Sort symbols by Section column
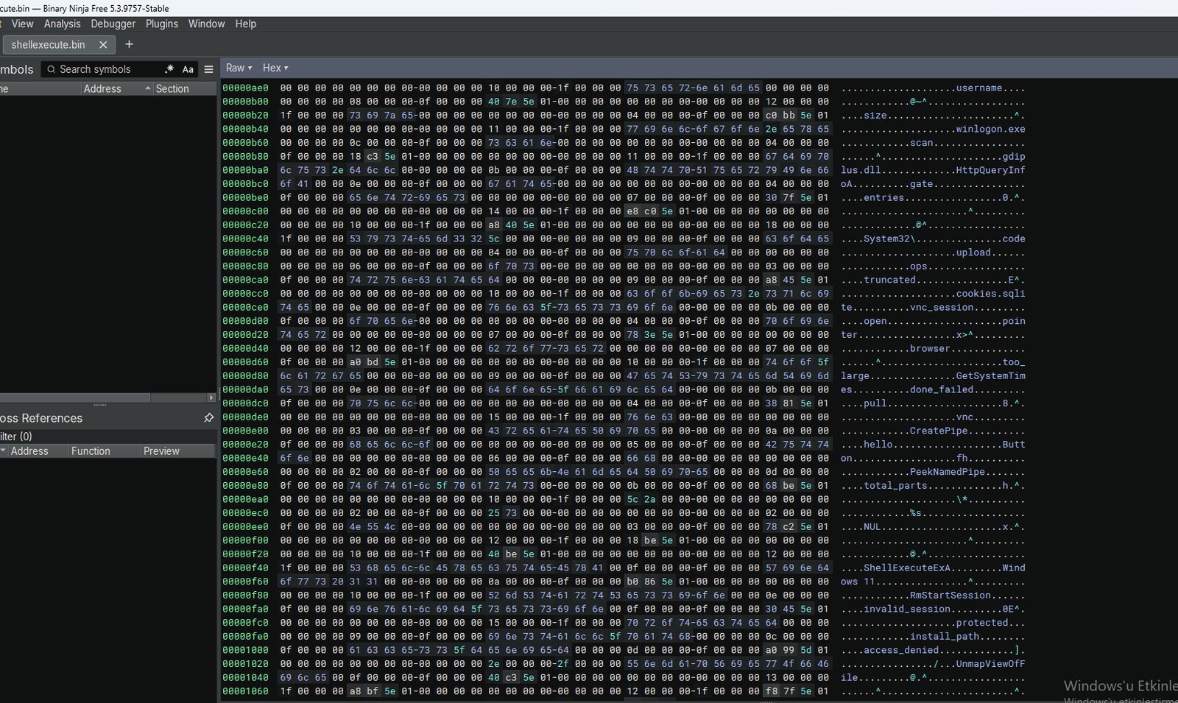 click(184, 88)
